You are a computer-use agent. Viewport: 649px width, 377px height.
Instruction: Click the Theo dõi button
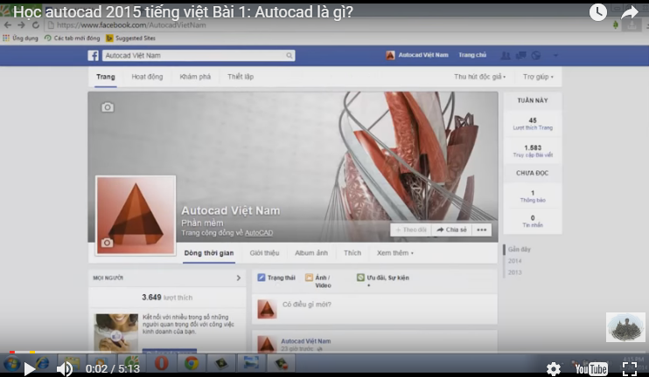tap(411, 230)
